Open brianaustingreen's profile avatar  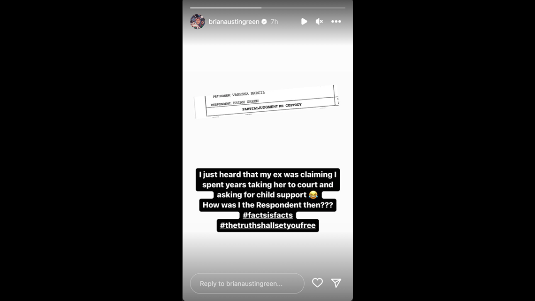tap(198, 22)
